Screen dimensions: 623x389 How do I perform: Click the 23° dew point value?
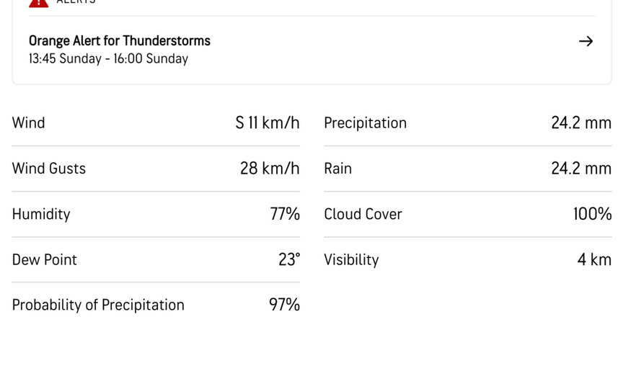pos(289,259)
